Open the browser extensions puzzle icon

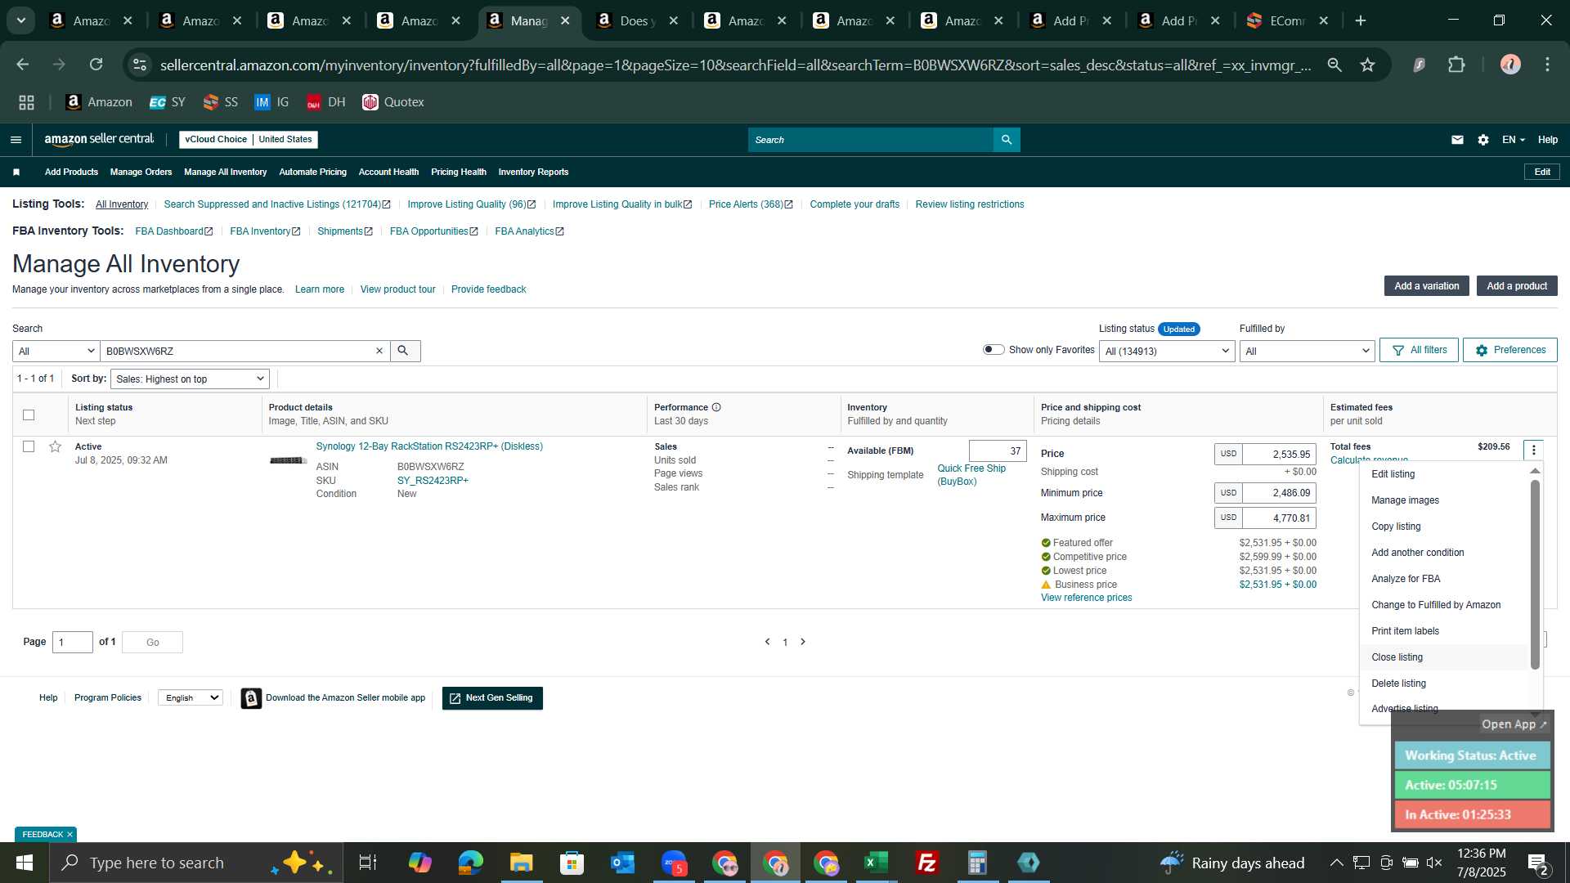pyautogui.click(x=1456, y=65)
